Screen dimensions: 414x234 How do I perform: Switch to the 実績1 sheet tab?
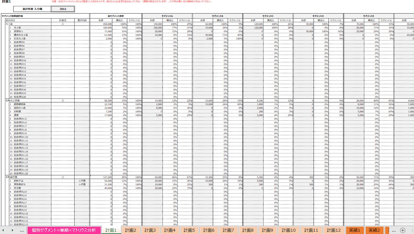point(355,230)
